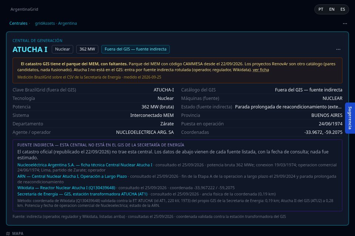The image size is (355, 236).
Task: Click the 362 MW capacity badge
Action: click(87, 49)
